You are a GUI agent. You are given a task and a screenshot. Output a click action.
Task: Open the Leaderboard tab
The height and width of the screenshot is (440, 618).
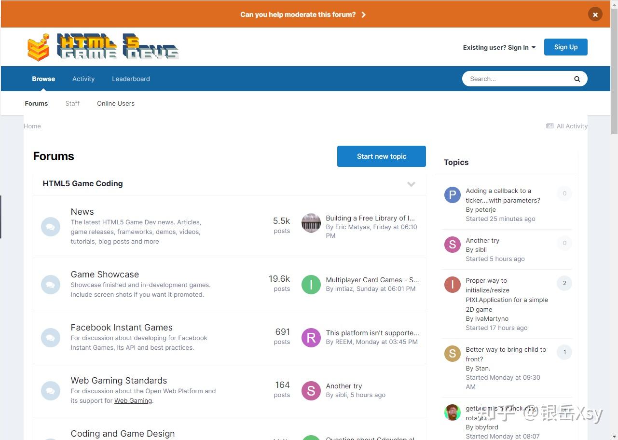[131, 79]
